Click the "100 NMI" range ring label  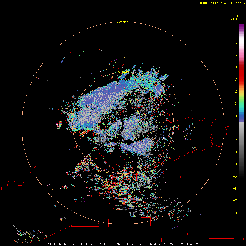pyautogui.click(x=123, y=22)
